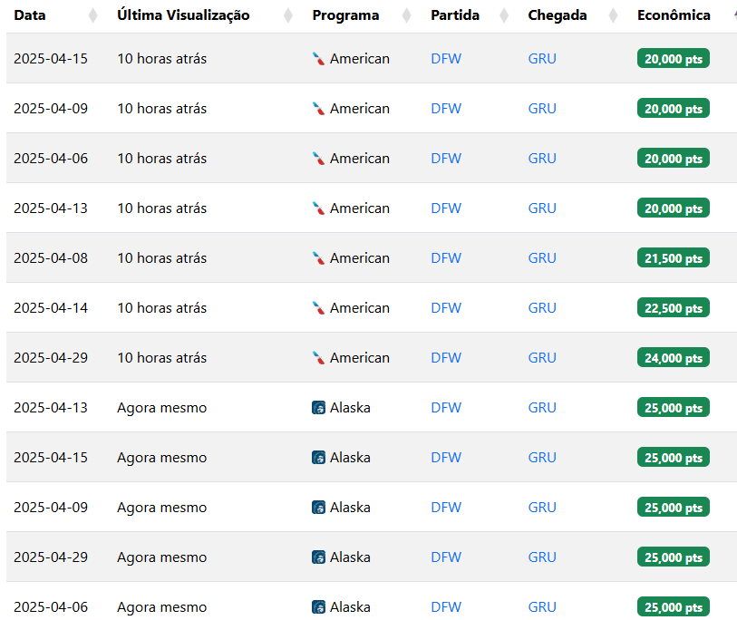Click American logo in the first table row
This screenshot has height=620, width=737.
(x=318, y=59)
